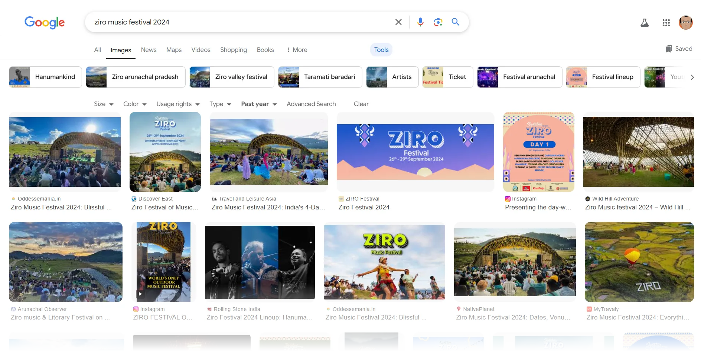Click the search magnifier icon
Viewport: 701px width, 351px height.
tap(455, 22)
